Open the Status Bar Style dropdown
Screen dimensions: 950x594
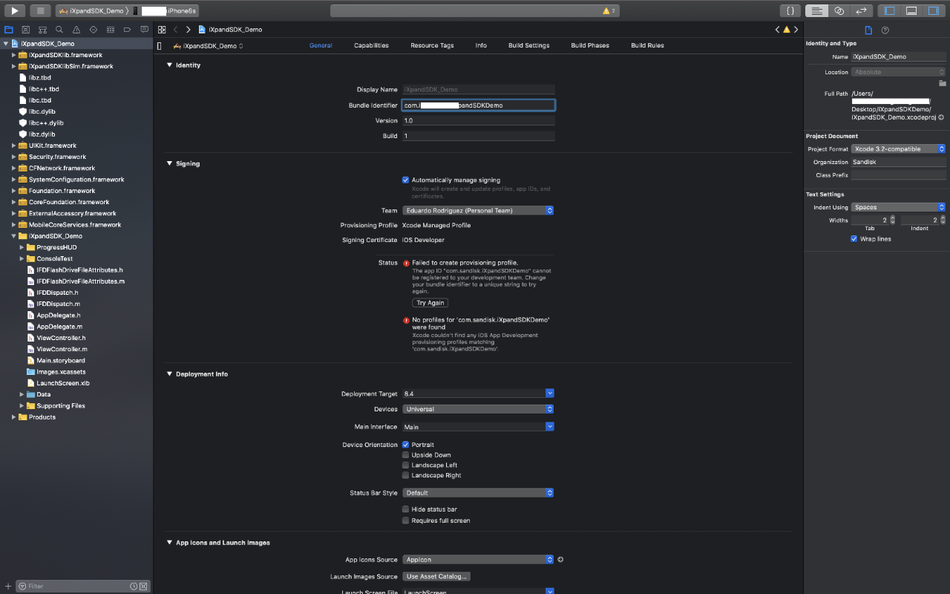pyautogui.click(x=478, y=493)
